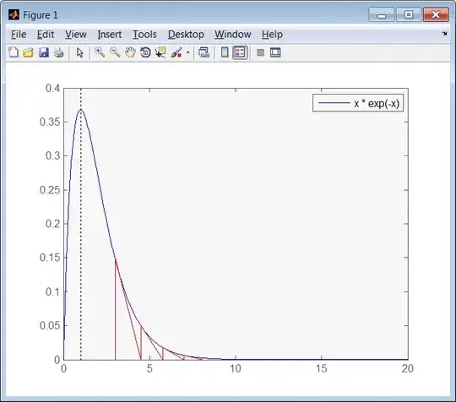Open the View menu
The image size is (456, 402).
coord(76,35)
